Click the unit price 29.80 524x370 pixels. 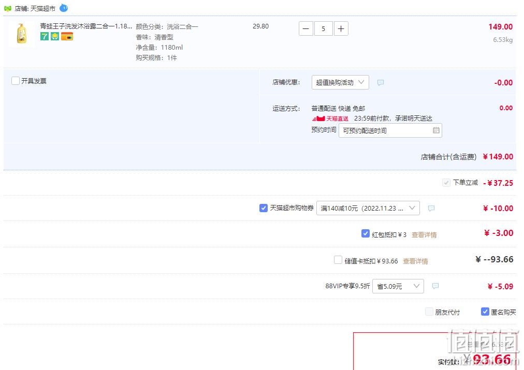click(260, 26)
